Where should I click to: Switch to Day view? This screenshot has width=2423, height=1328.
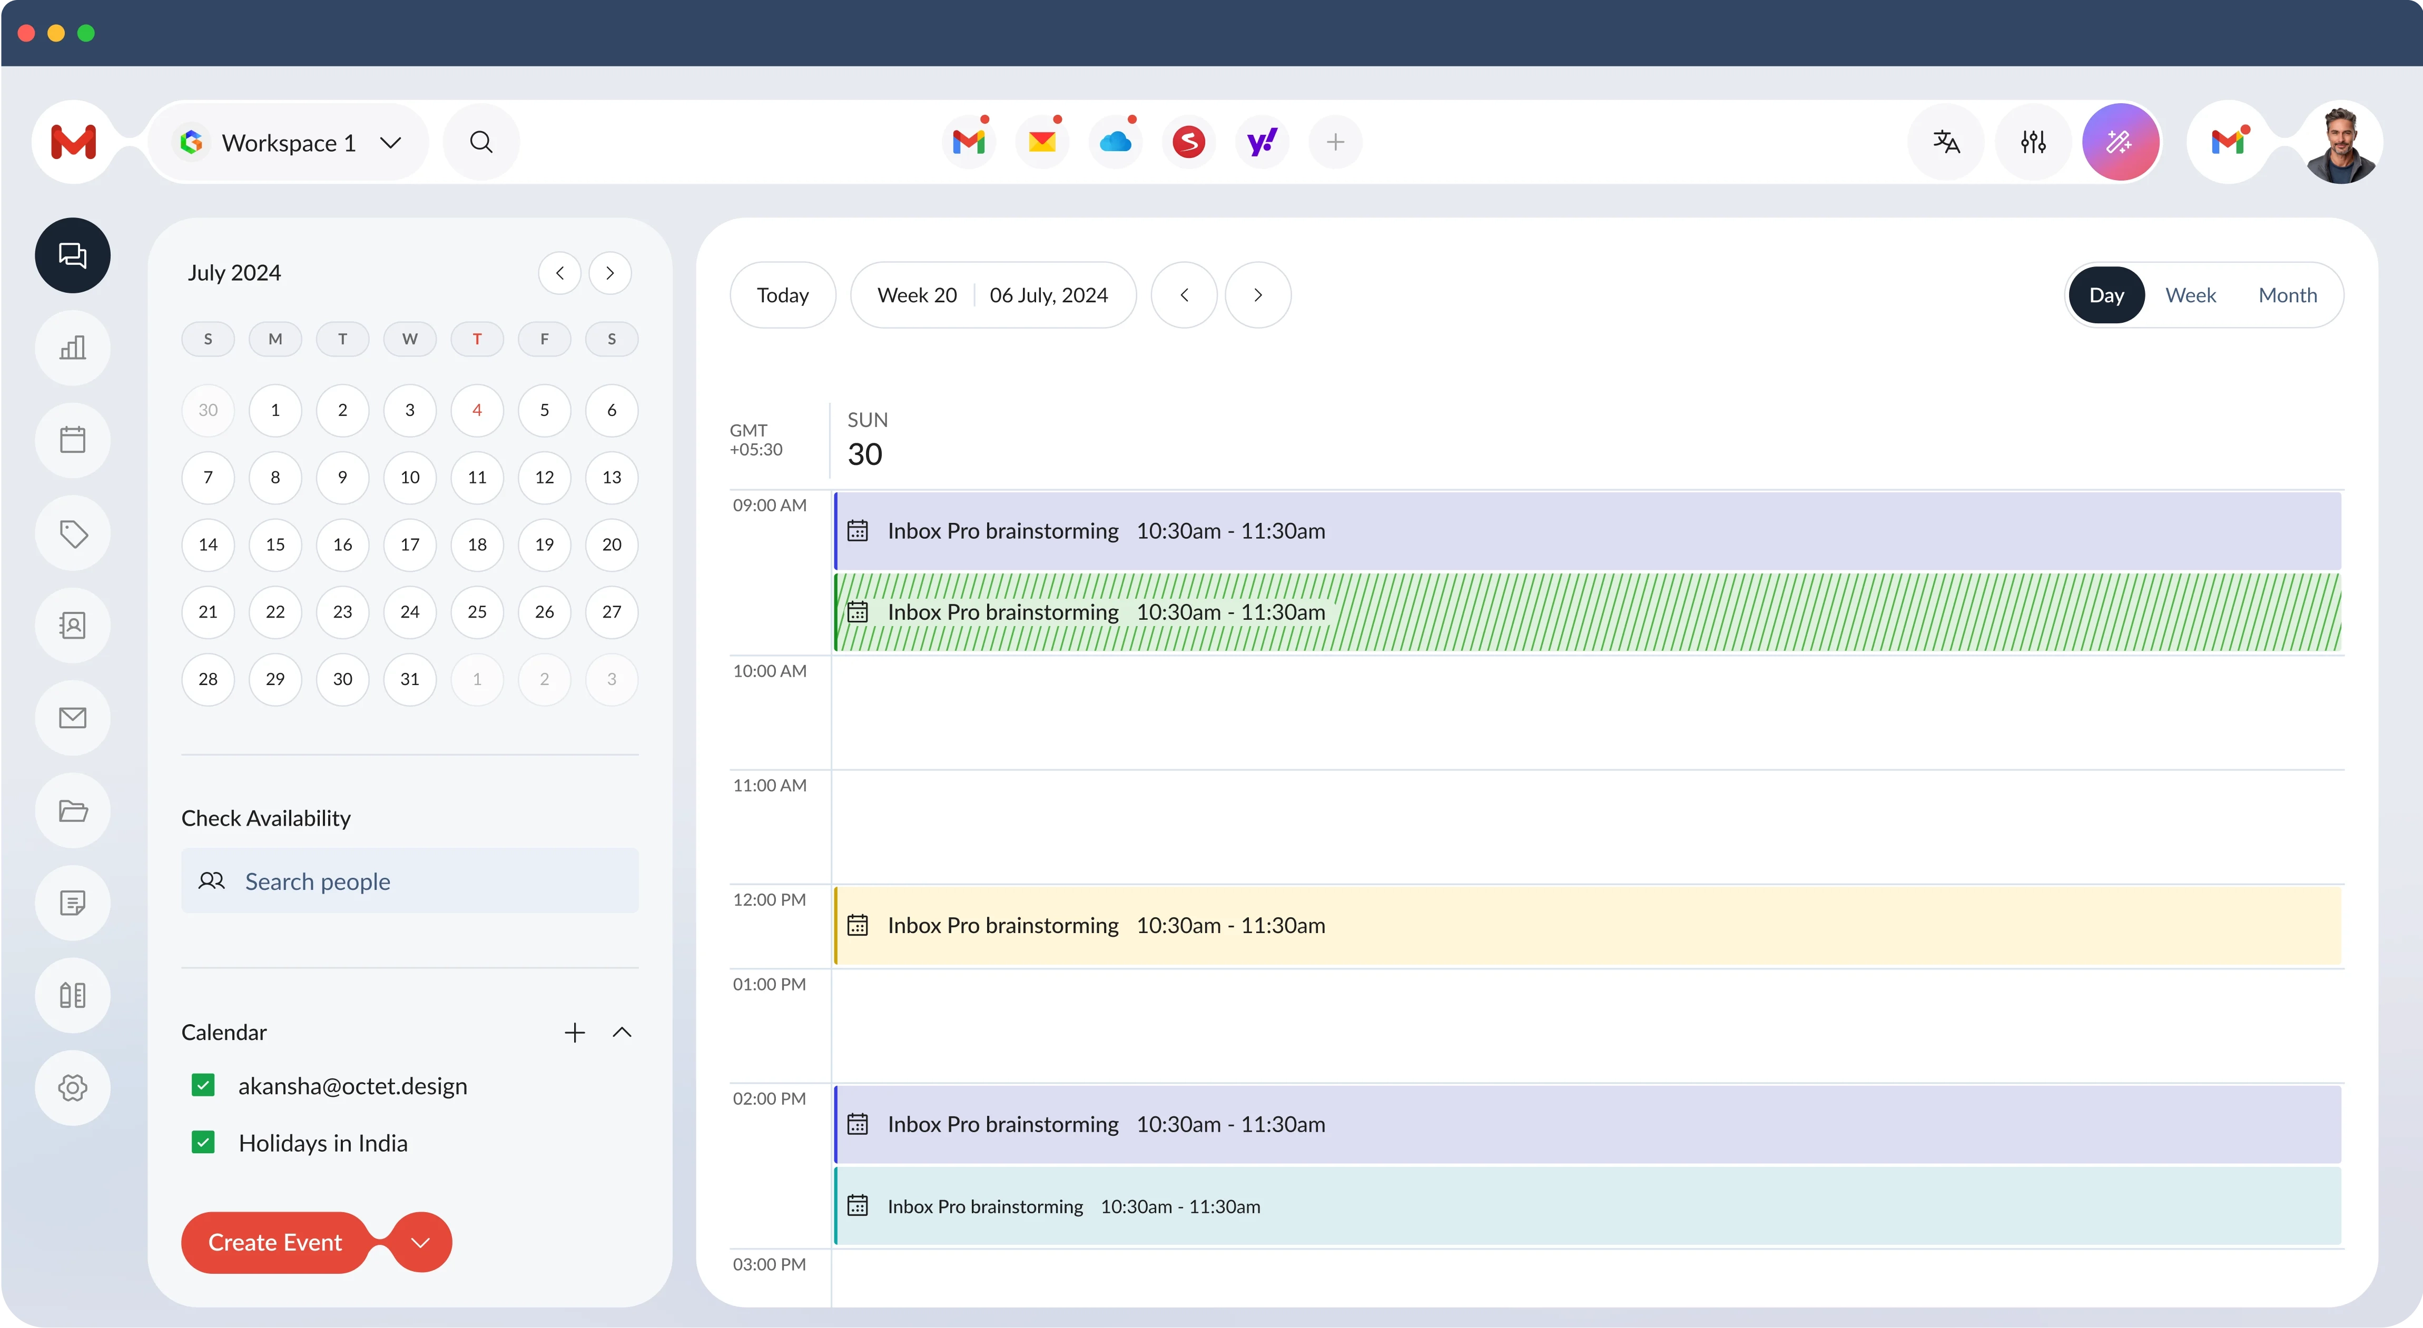pyautogui.click(x=2107, y=295)
